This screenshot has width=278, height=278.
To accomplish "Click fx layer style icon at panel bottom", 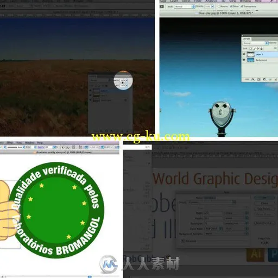I will [x=253, y=79].
